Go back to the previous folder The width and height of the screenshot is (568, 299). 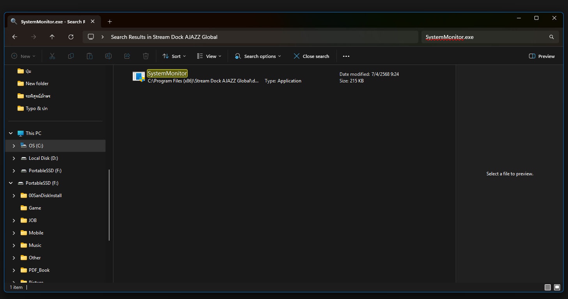[x=15, y=37]
